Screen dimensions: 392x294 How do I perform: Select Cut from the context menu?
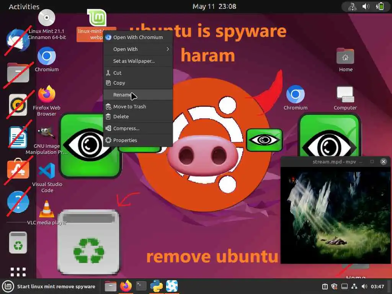(x=138, y=73)
